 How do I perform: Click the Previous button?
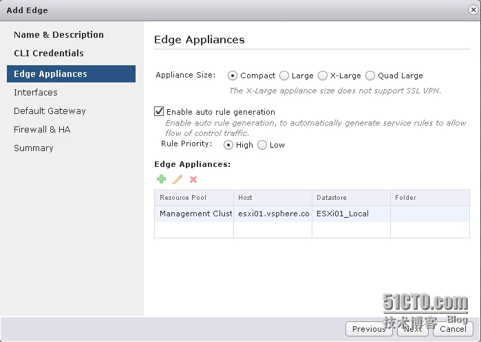click(369, 329)
